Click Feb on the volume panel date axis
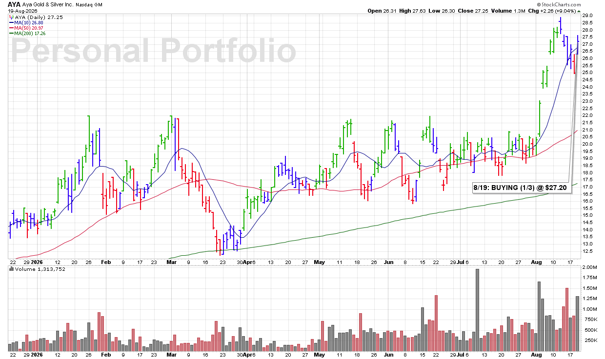The height and width of the screenshot is (359, 605). click(x=106, y=355)
